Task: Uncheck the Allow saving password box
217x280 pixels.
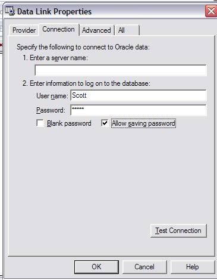Action: (x=105, y=123)
